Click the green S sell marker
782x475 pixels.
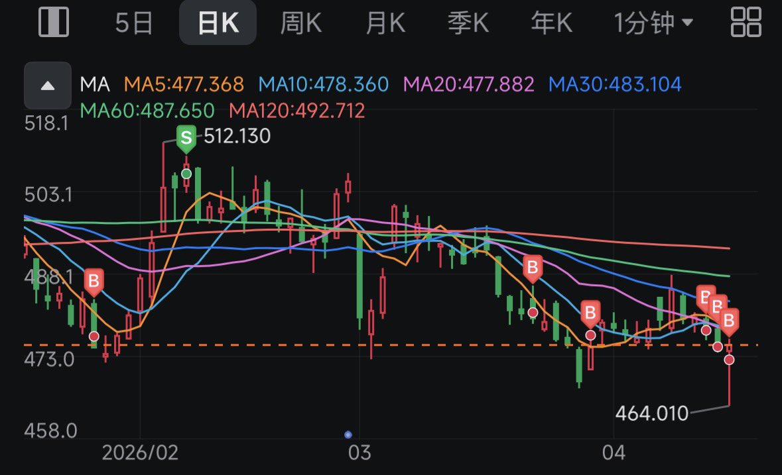click(x=186, y=139)
